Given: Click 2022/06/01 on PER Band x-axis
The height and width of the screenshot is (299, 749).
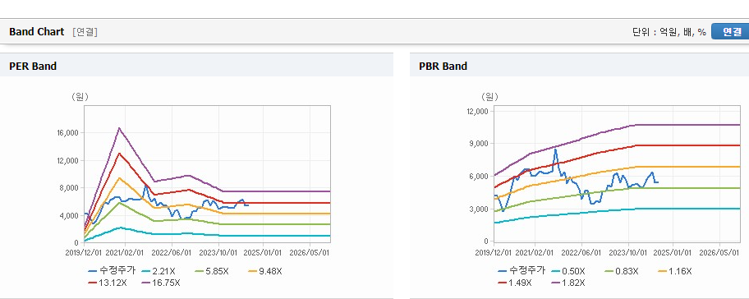Looking at the screenshot, I should (172, 252).
